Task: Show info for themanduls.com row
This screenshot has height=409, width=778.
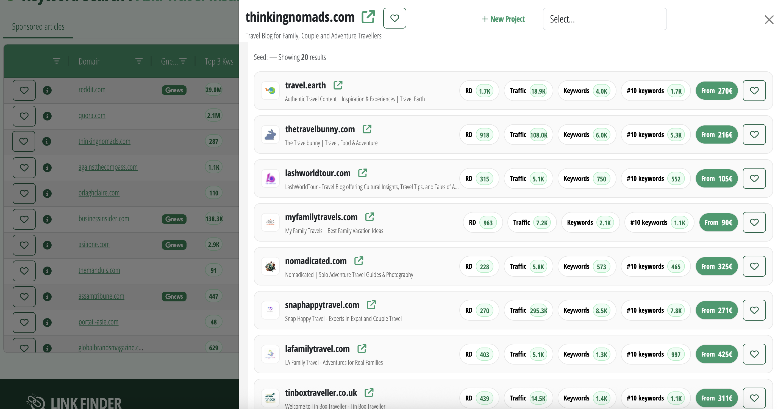Action: tap(47, 271)
